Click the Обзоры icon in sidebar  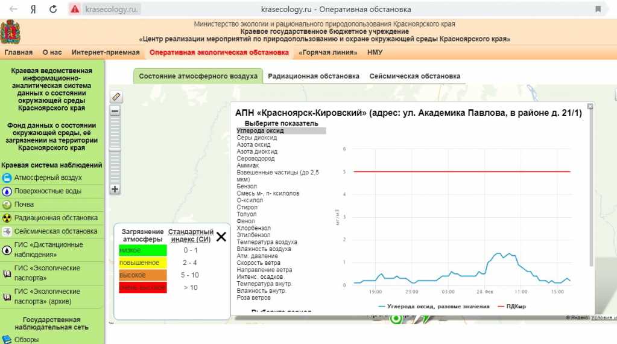pos(7,340)
